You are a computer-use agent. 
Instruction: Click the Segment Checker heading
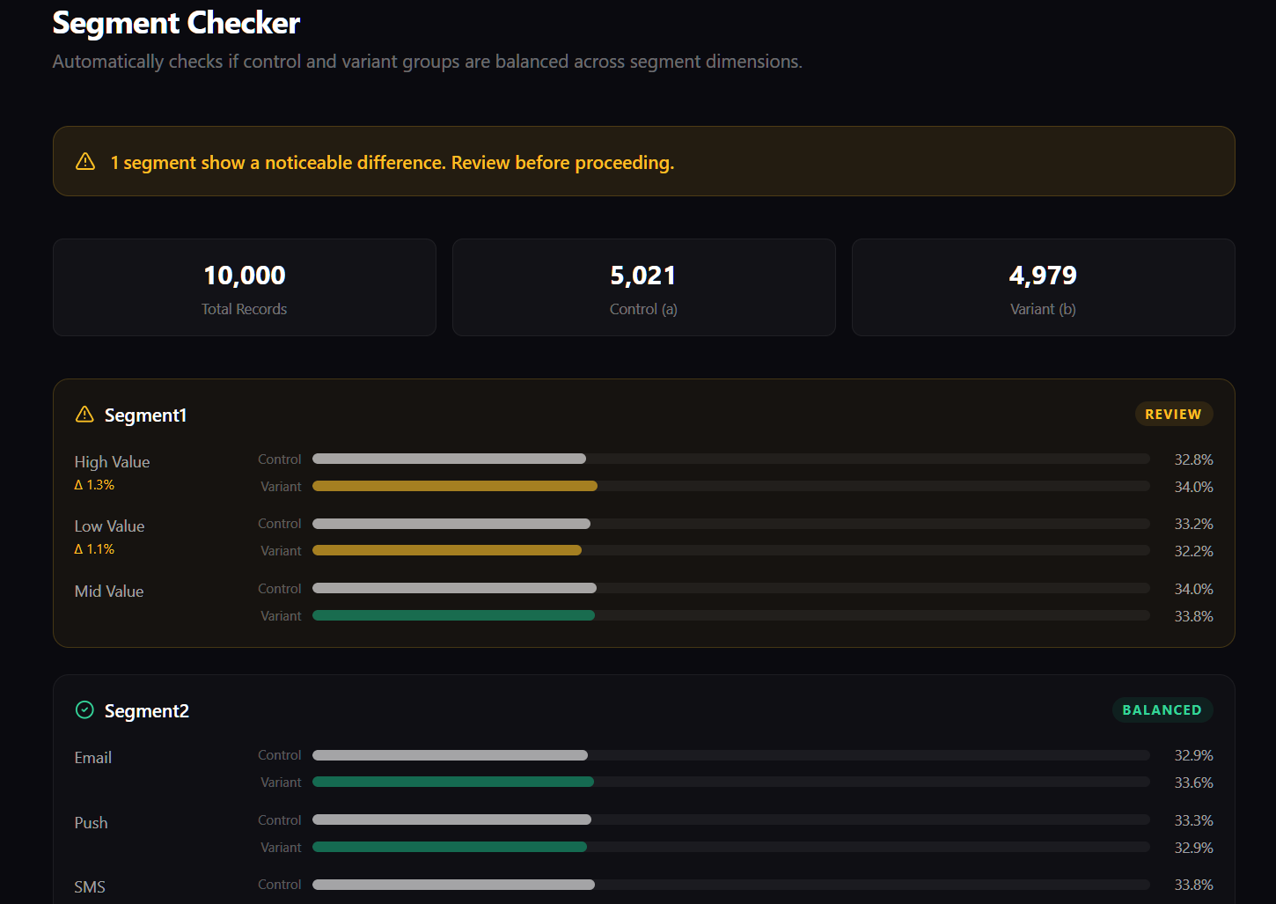(176, 23)
